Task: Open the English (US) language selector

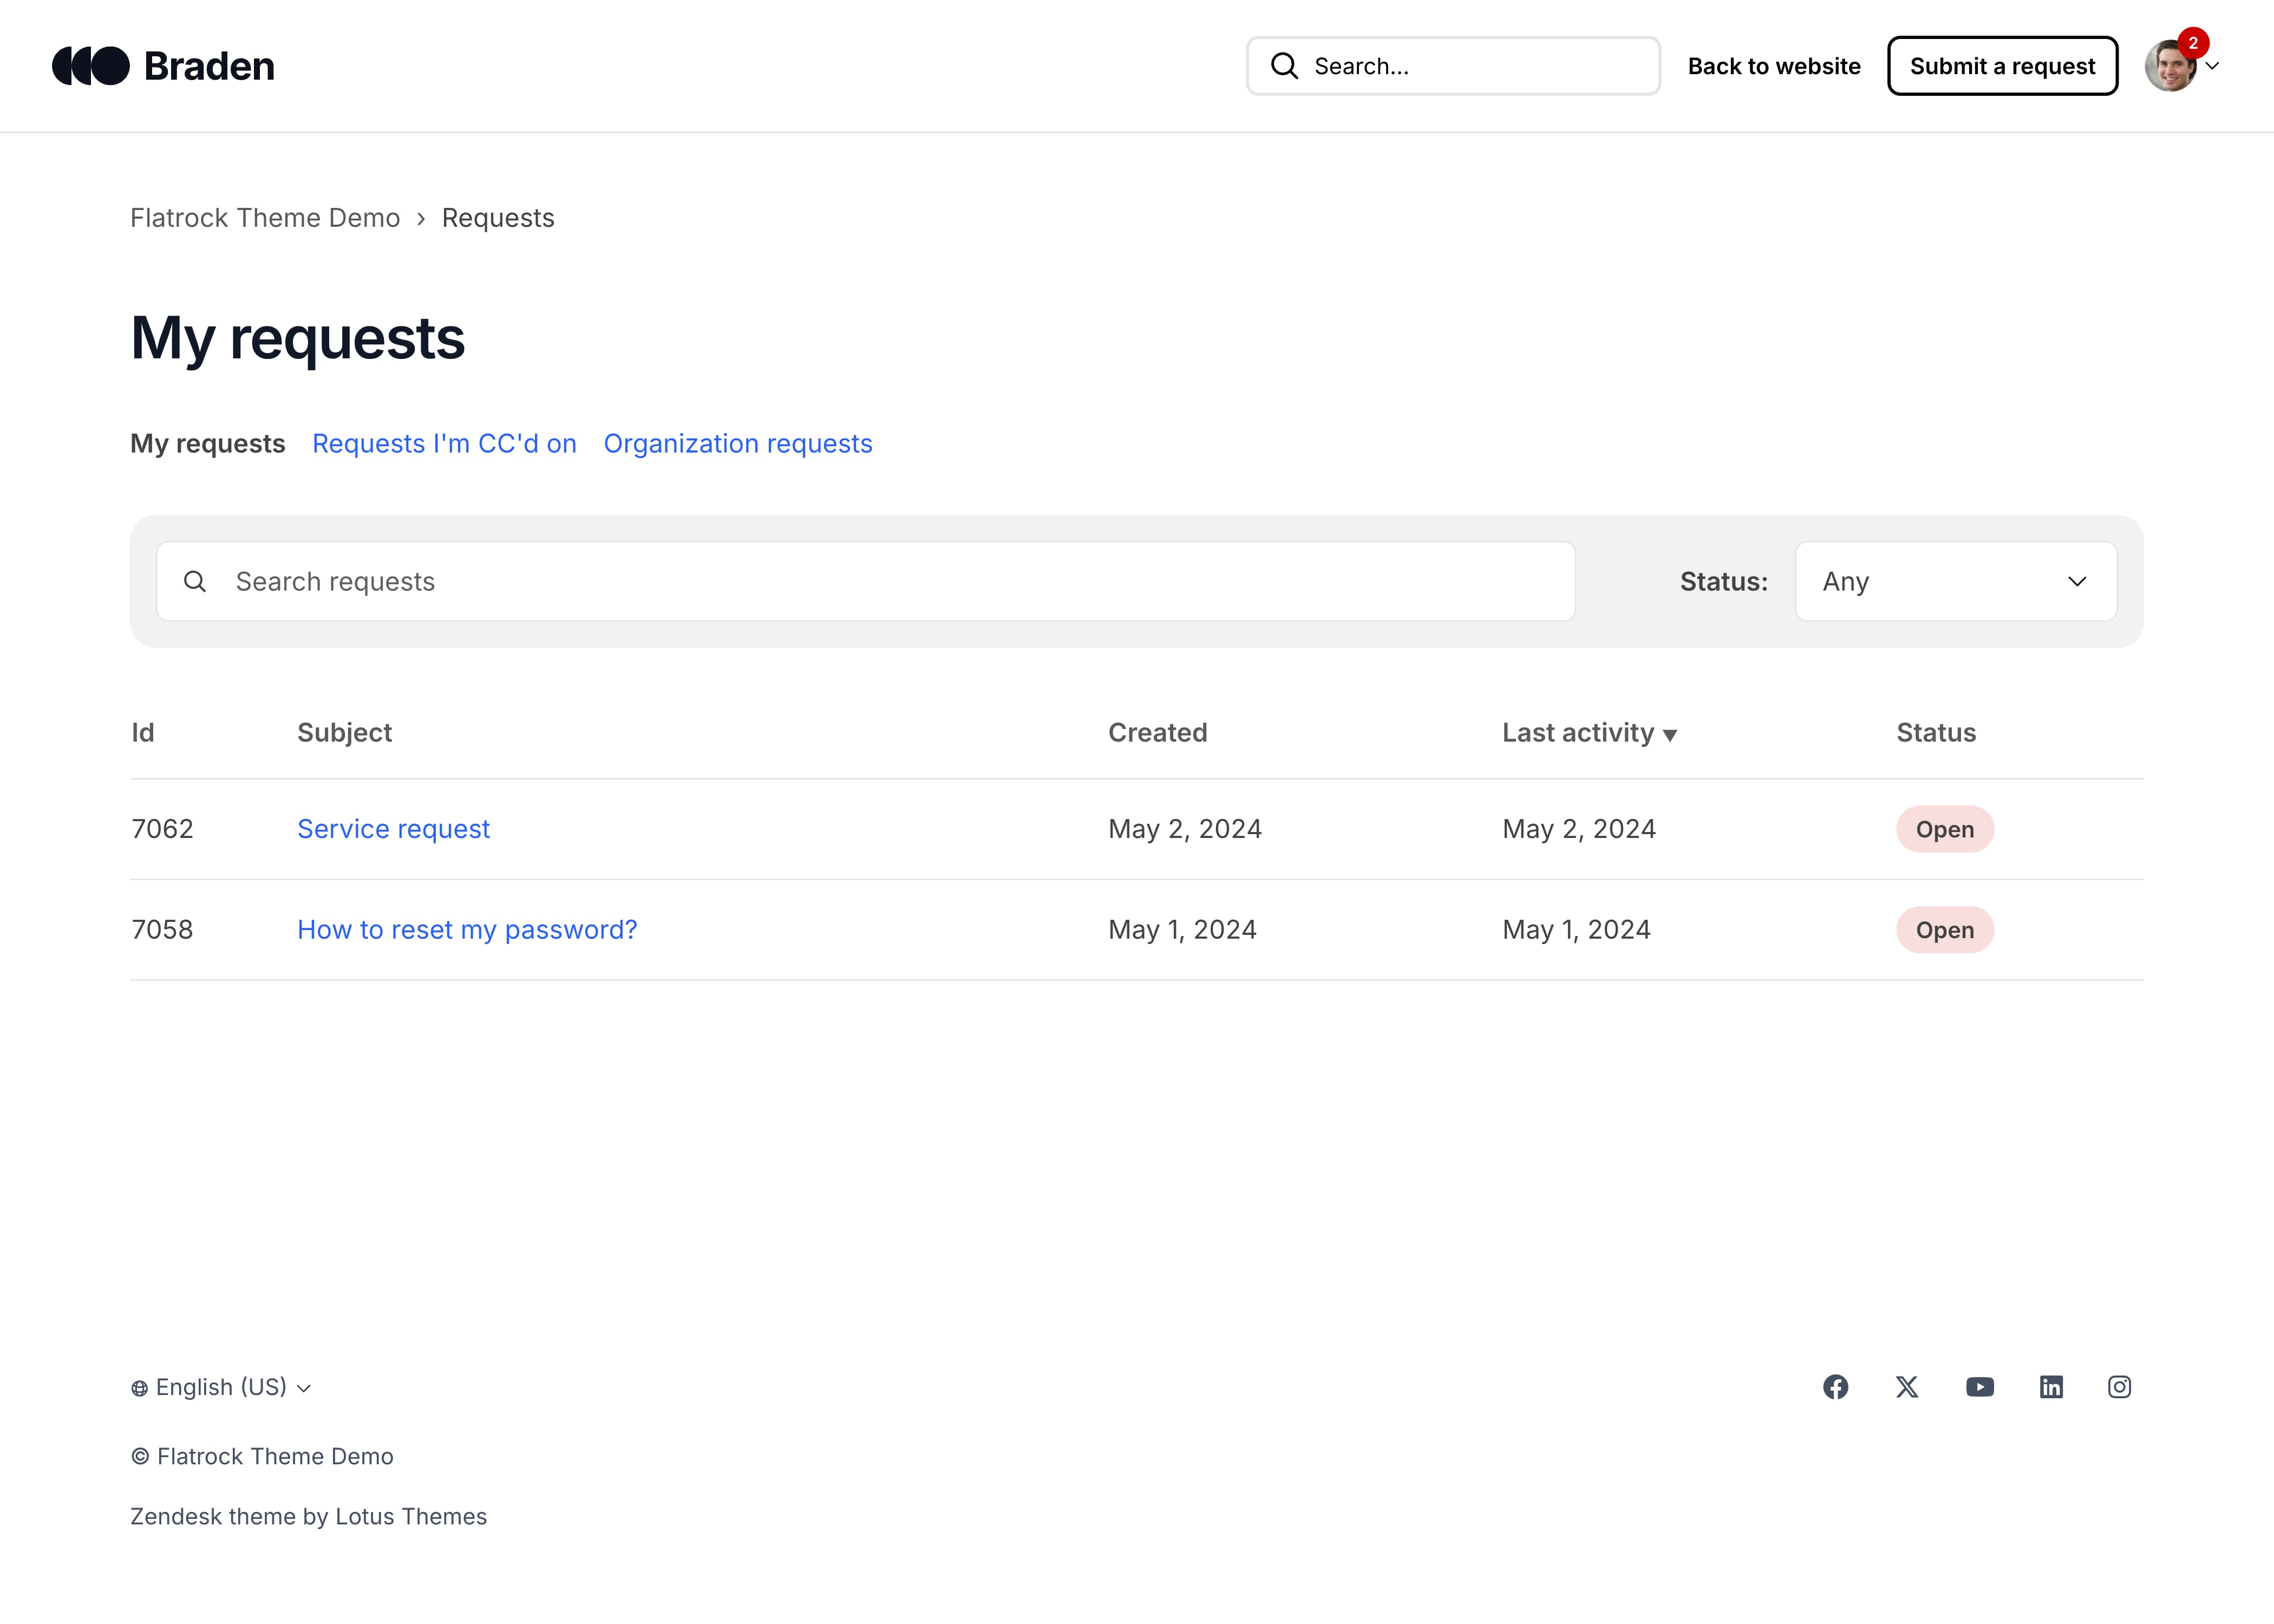Action: coord(221,1387)
